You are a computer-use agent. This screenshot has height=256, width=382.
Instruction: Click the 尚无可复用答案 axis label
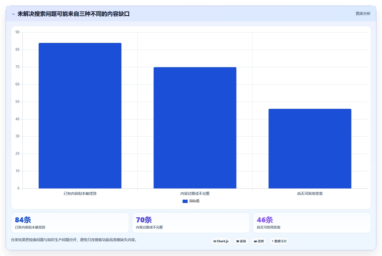310,193
